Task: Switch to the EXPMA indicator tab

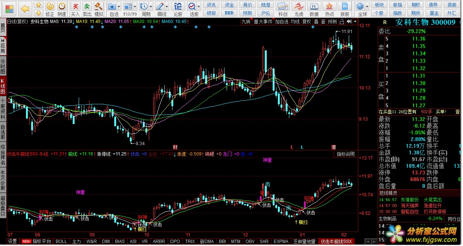Action: 281,242
